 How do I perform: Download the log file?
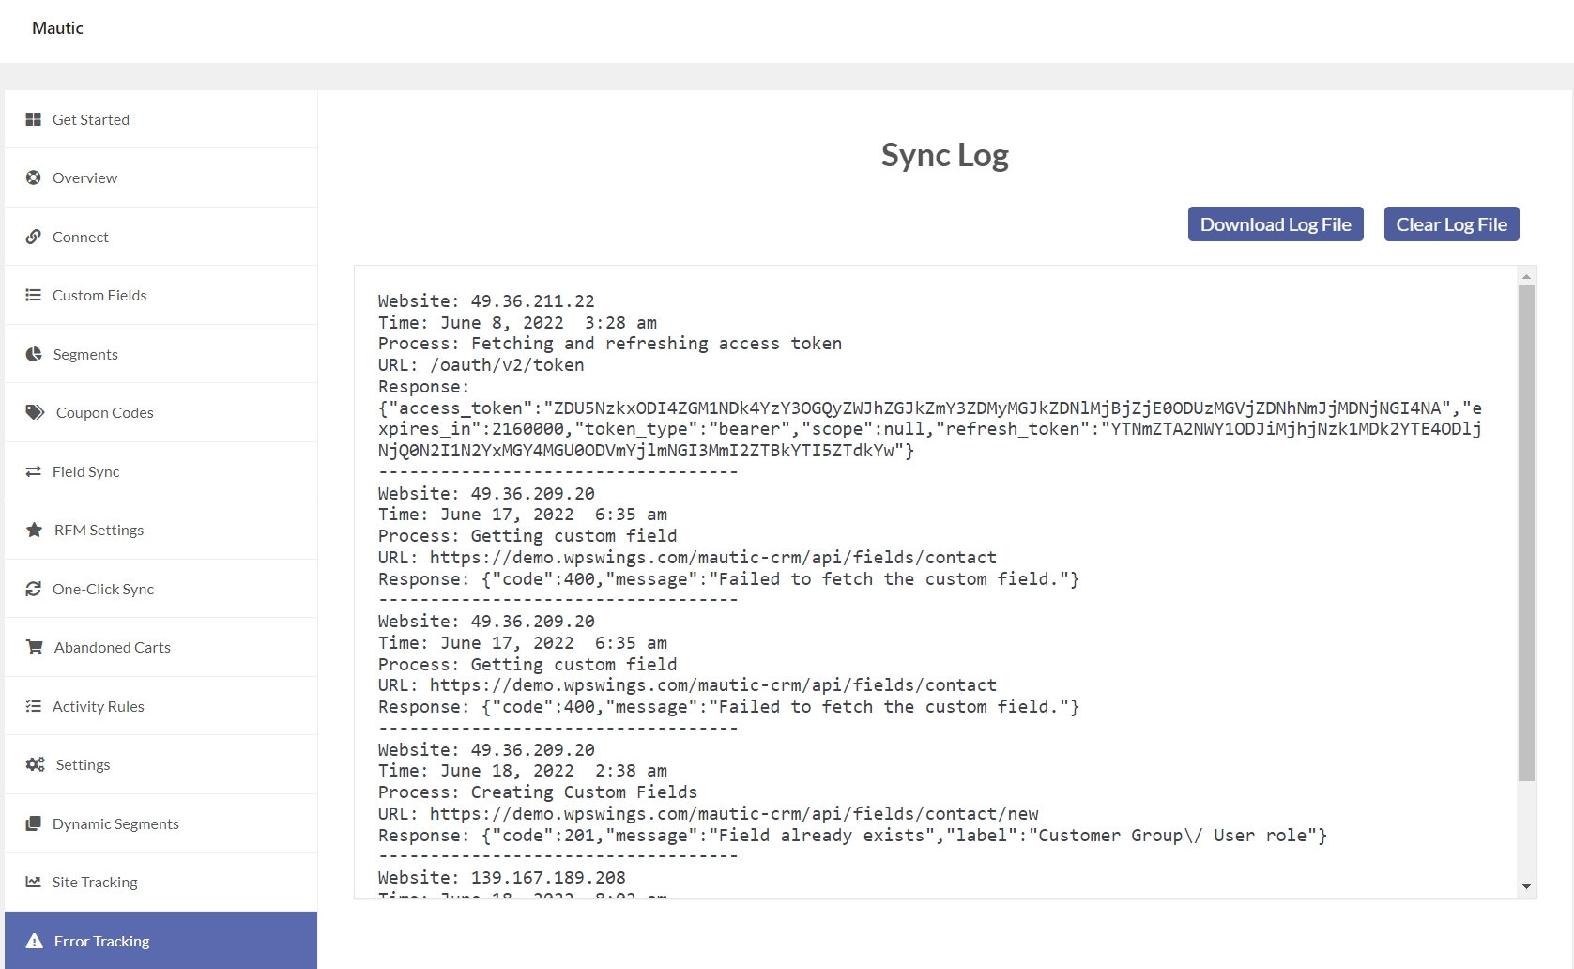pos(1276,224)
